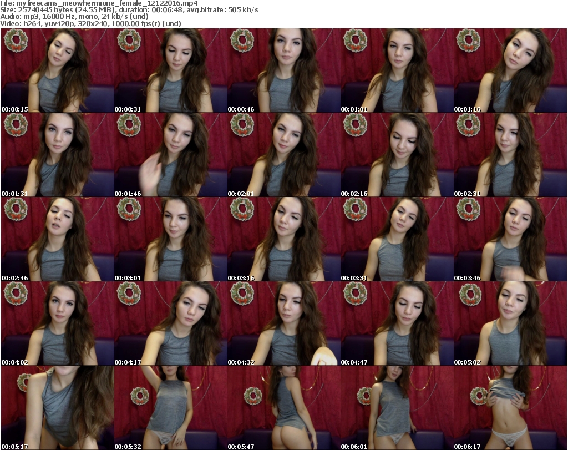This screenshot has height=450, width=568.
Task: Open the thumbnail stamped 00:01:46
Action: point(171,155)
